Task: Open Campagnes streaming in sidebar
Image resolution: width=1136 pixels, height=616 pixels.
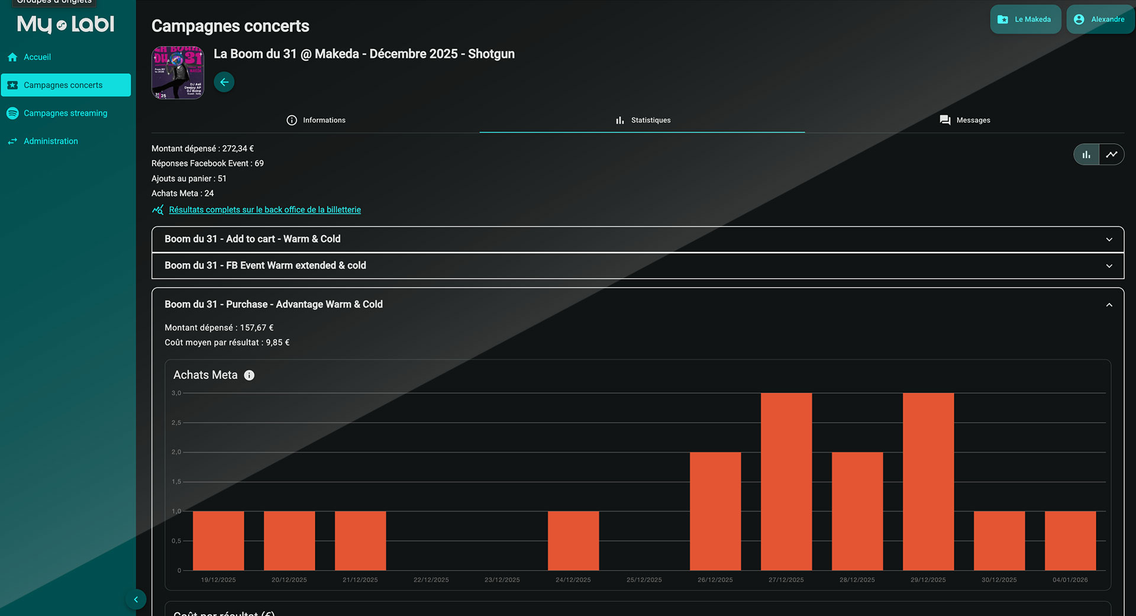Action: (x=65, y=113)
